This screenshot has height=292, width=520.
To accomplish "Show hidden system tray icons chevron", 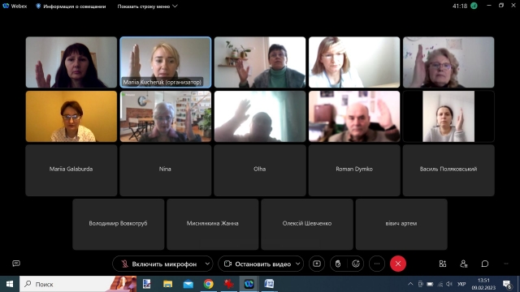I will point(410,284).
